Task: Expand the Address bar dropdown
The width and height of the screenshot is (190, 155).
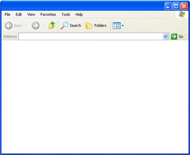Action: click(166, 36)
